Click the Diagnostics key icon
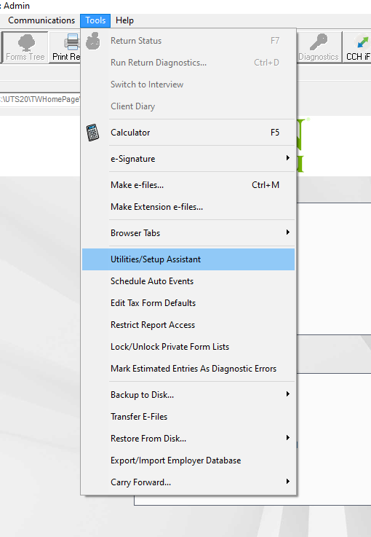Viewport: 371px width, 537px height. click(319, 42)
